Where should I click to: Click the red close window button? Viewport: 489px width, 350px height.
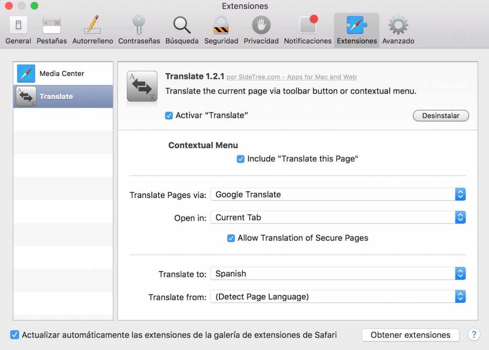click(9, 5)
